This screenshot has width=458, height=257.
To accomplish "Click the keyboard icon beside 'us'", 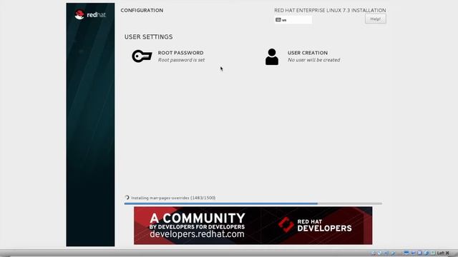I will pos(278,20).
